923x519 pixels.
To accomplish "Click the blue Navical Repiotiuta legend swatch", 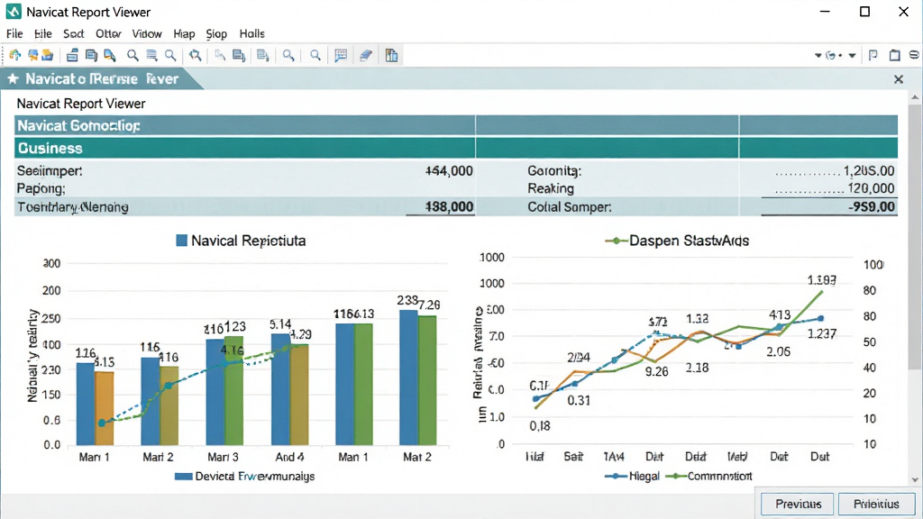I will tap(182, 240).
